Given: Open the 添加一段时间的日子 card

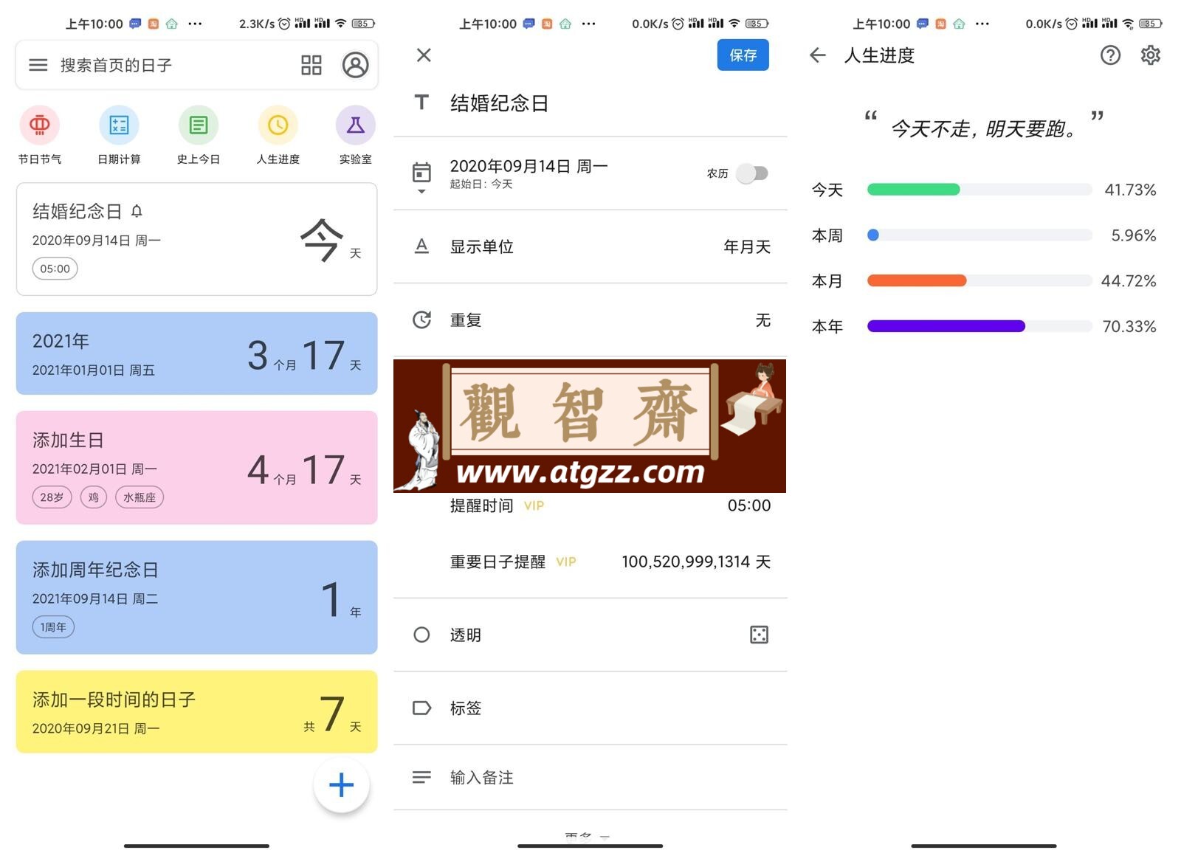Looking at the screenshot, I should click(x=197, y=712).
